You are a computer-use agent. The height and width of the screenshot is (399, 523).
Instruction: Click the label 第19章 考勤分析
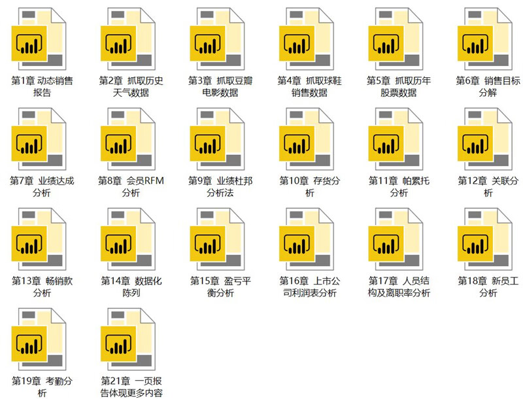point(42,387)
